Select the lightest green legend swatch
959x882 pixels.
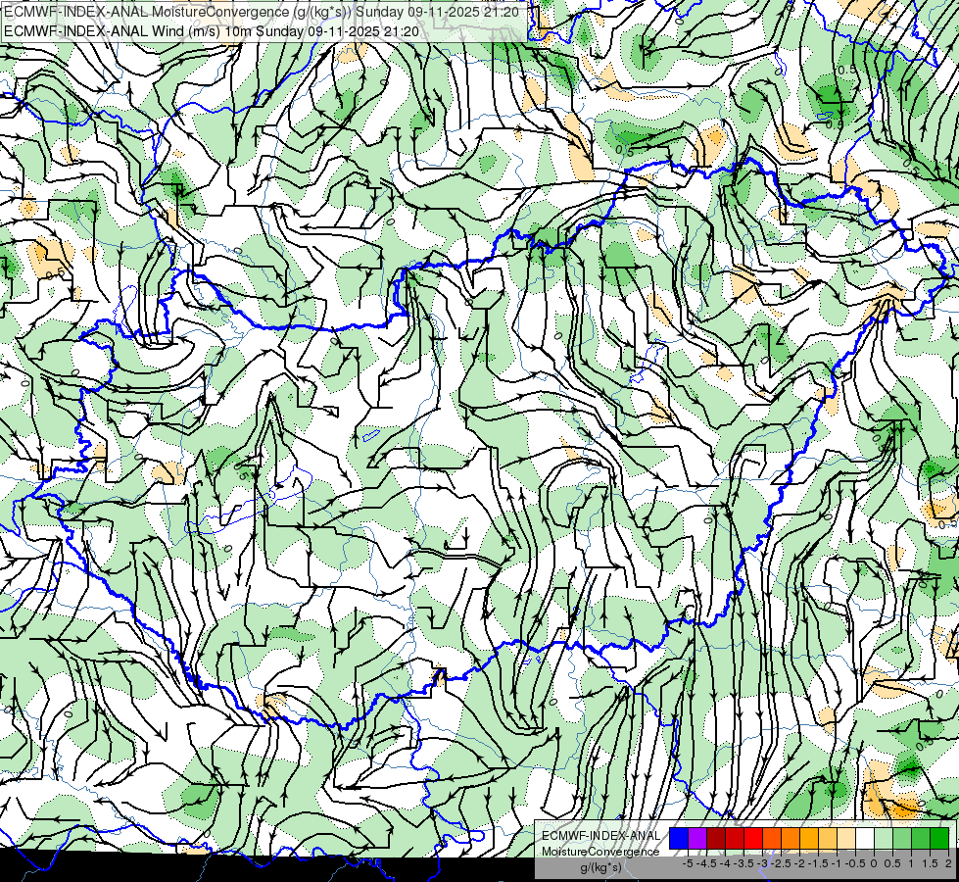[x=884, y=838]
